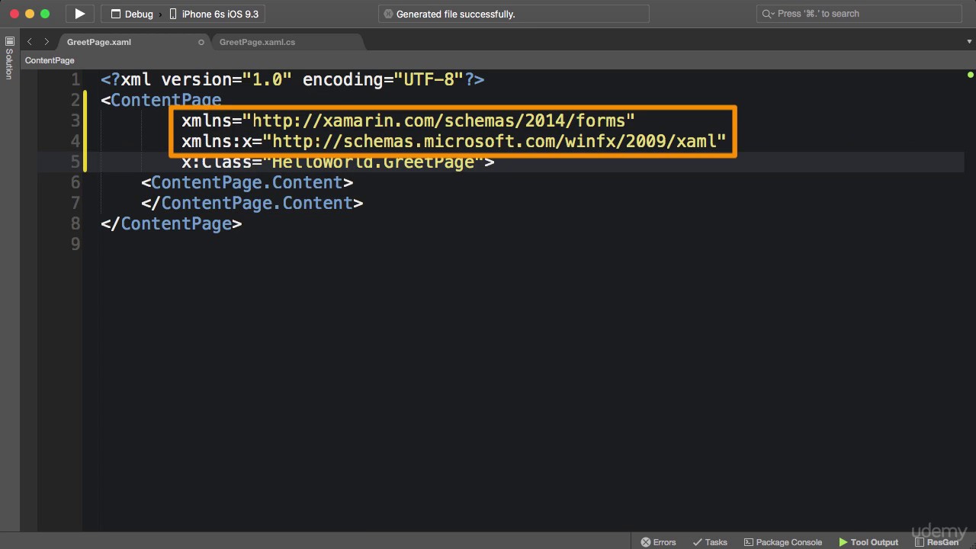Navigate back with the left arrow
The height and width of the screenshot is (549, 976).
30,42
